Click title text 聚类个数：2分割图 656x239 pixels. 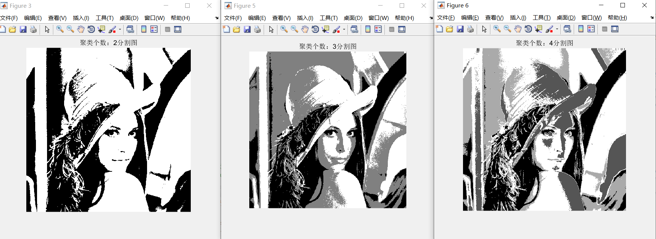109,42
